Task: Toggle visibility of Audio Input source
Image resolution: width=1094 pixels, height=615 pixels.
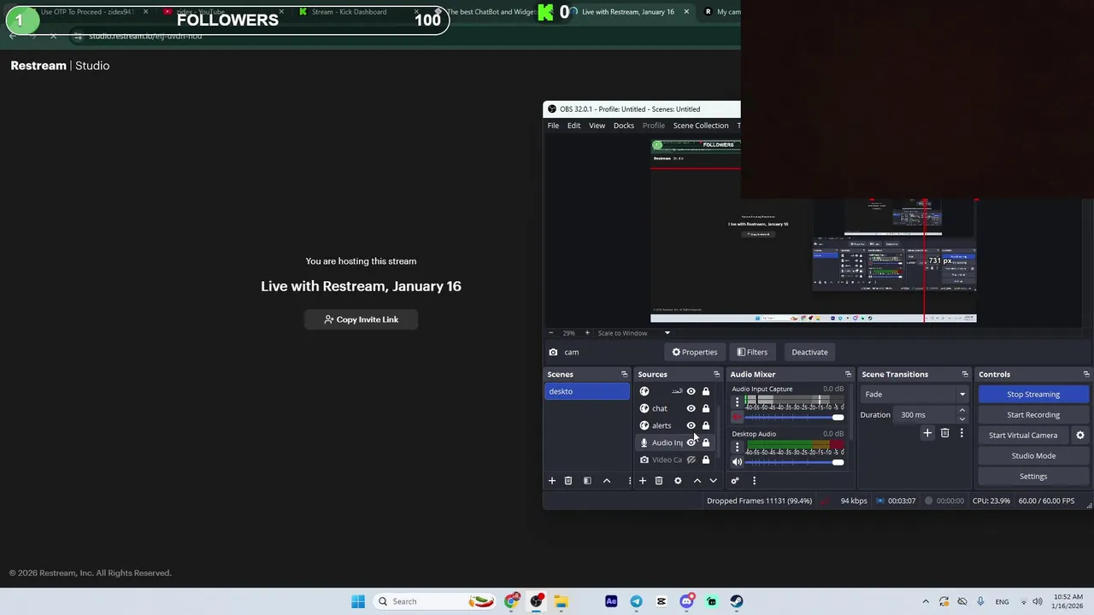Action: pyautogui.click(x=691, y=442)
